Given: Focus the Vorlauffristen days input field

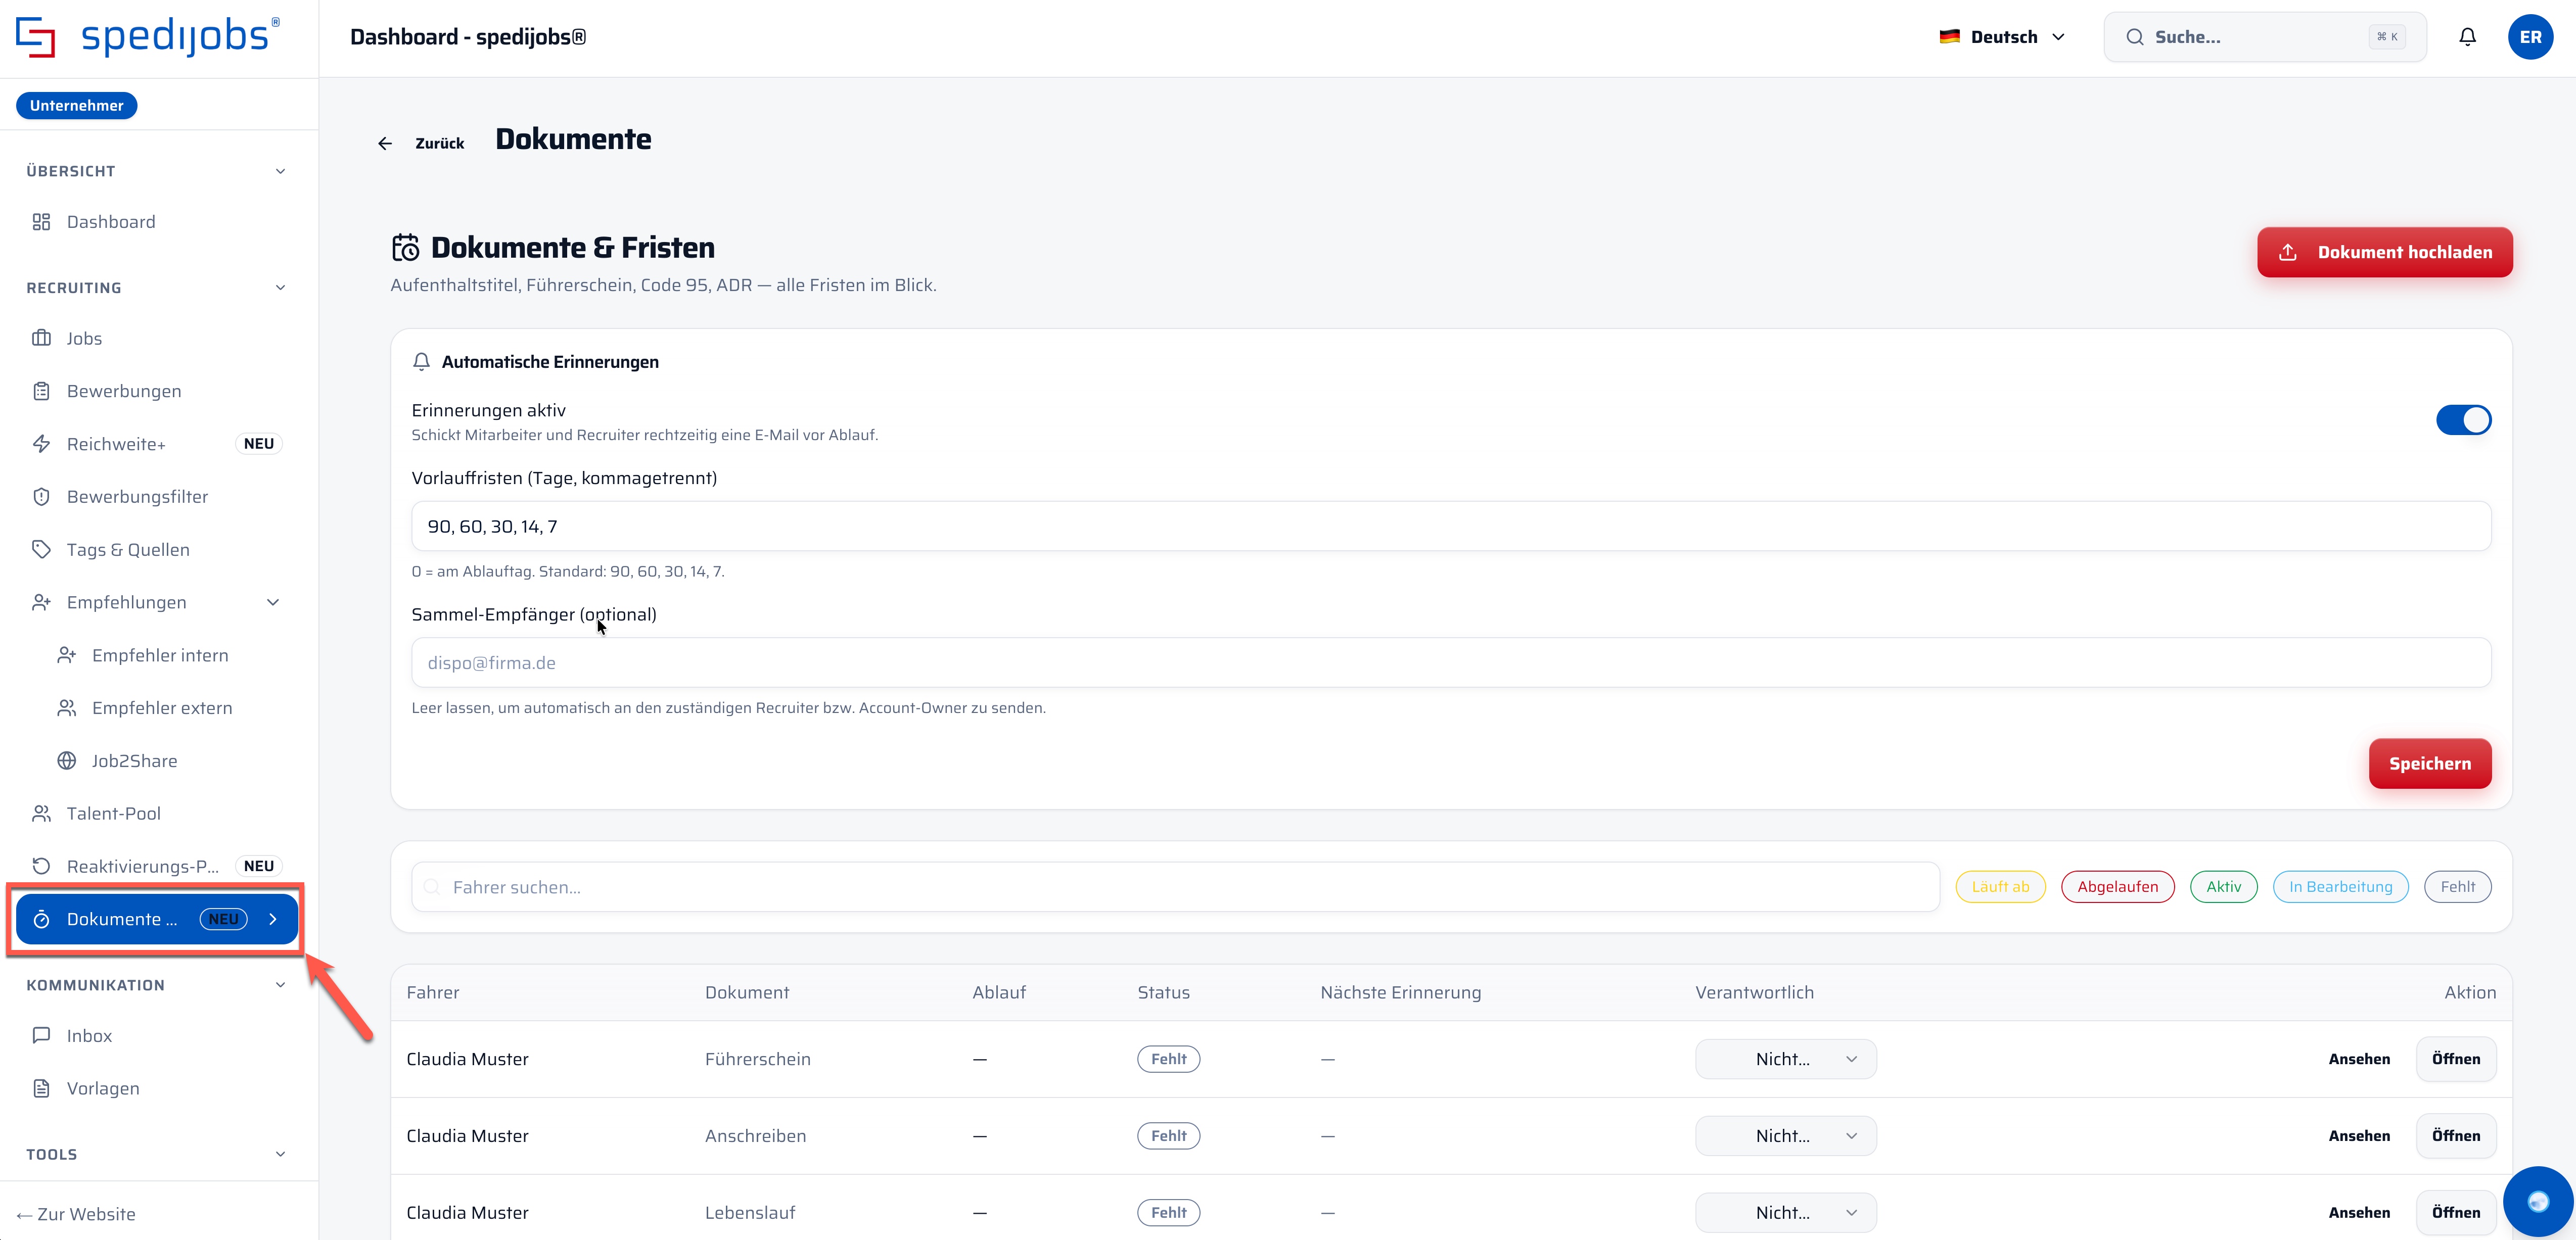Looking at the screenshot, I should pyautogui.click(x=1450, y=526).
